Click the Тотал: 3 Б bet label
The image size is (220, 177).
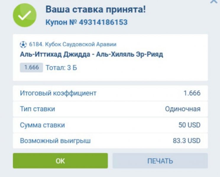tap(61, 68)
